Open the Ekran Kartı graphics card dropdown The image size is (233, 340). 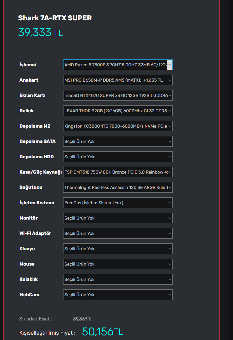pyautogui.click(x=118, y=95)
